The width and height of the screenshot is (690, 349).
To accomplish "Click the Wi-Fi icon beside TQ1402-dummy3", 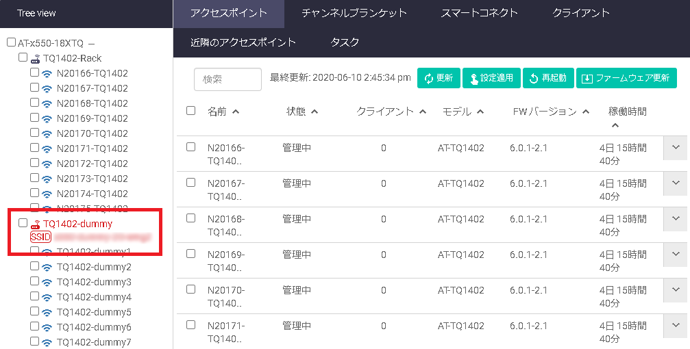I will tap(47, 283).
